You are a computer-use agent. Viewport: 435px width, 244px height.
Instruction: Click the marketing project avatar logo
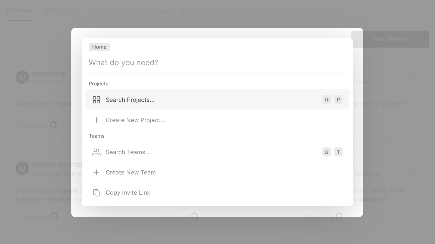click(x=22, y=77)
